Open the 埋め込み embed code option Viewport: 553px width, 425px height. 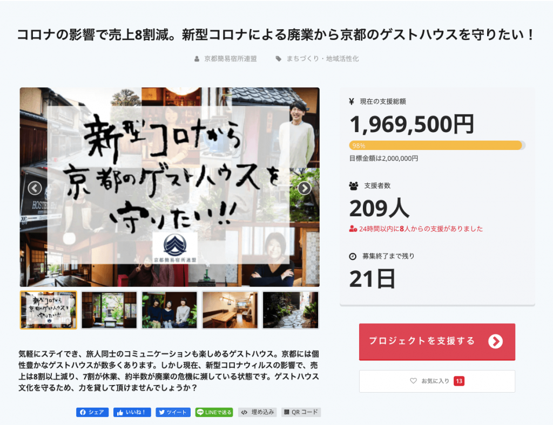click(258, 412)
